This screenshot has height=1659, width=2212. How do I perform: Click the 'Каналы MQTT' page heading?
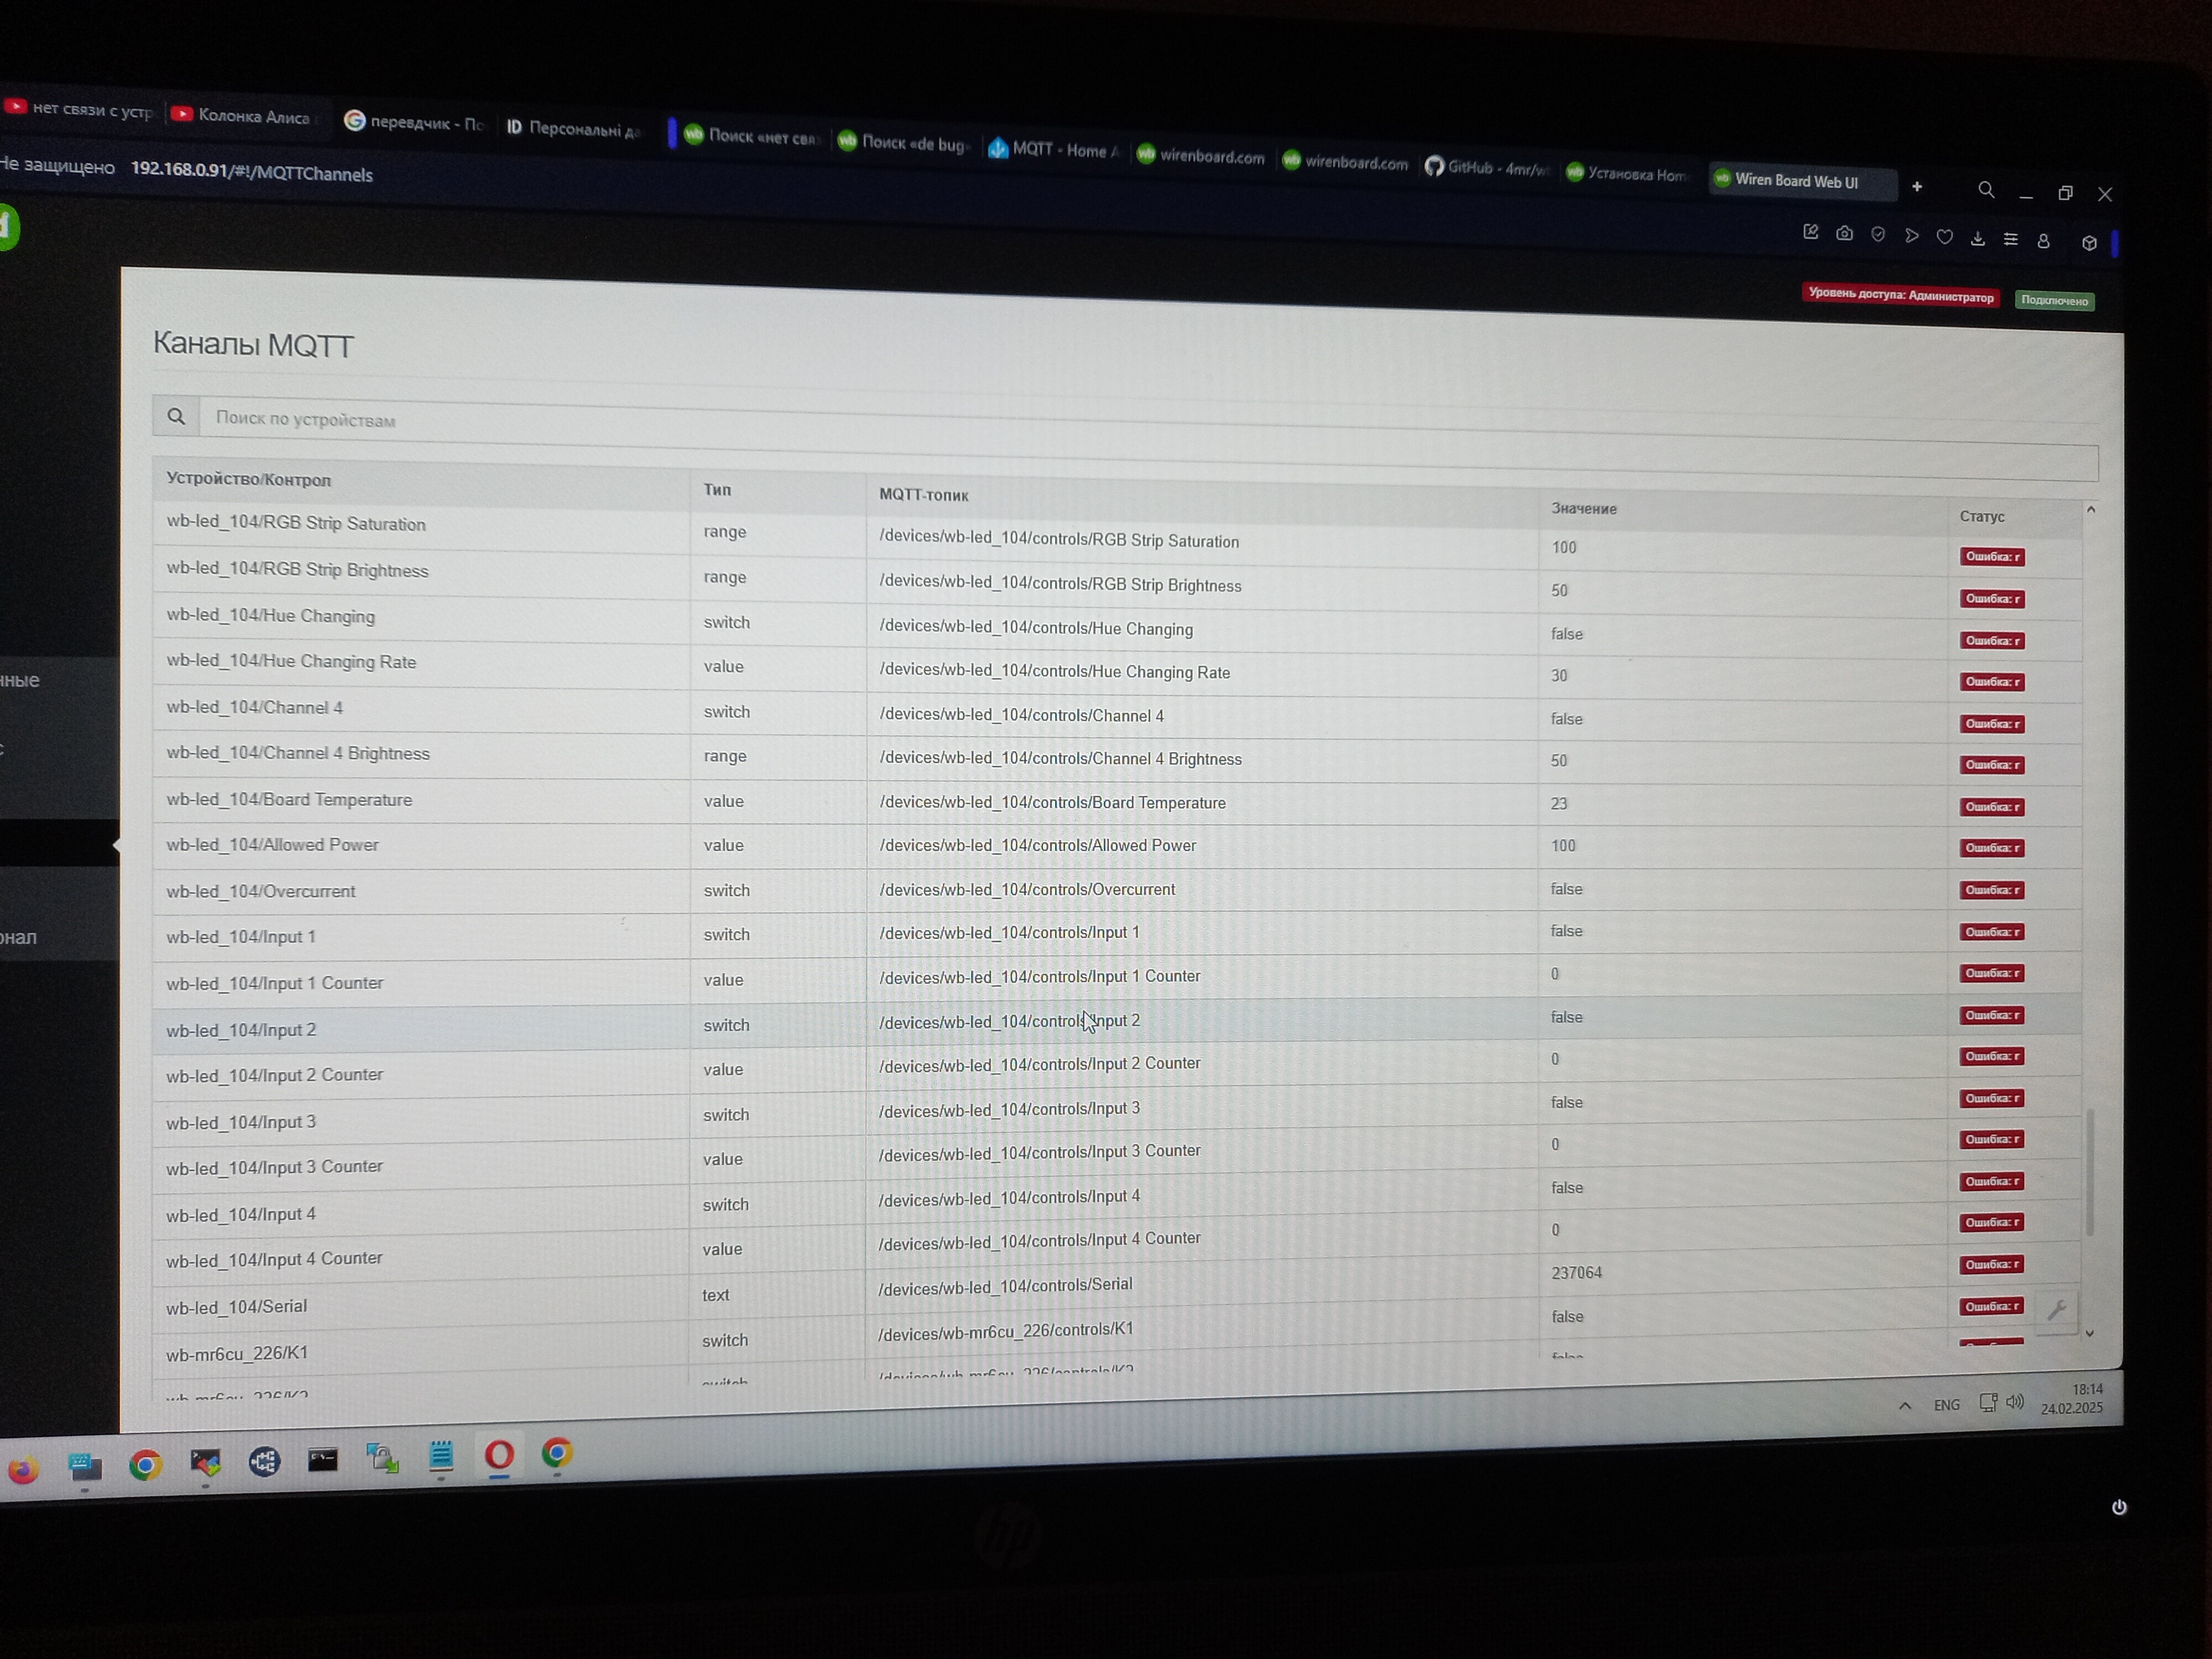coord(253,344)
